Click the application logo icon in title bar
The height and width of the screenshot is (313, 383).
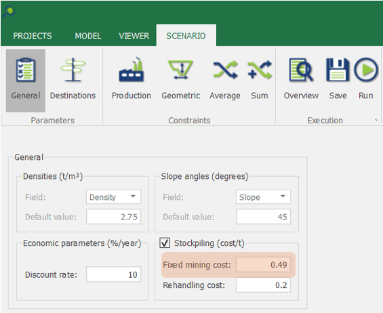pos(9,12)
